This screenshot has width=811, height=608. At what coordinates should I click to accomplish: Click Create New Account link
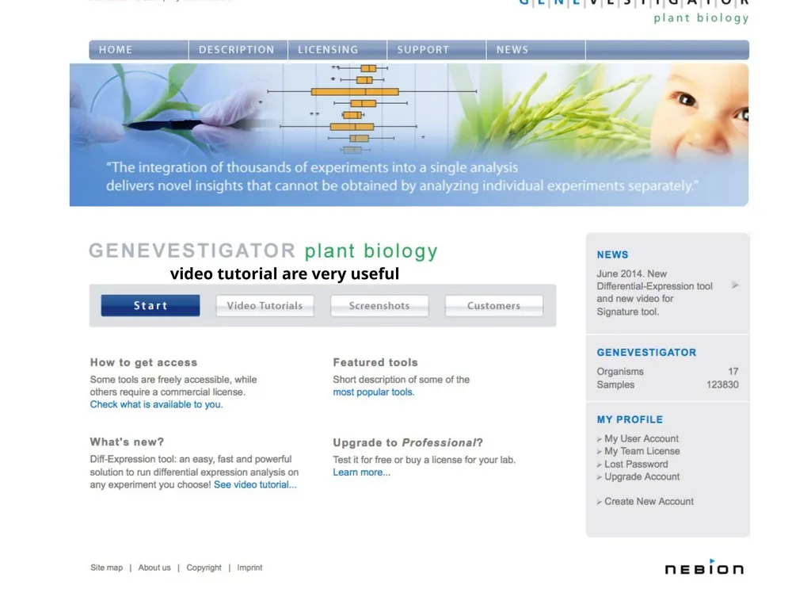(x=649, y=501)
